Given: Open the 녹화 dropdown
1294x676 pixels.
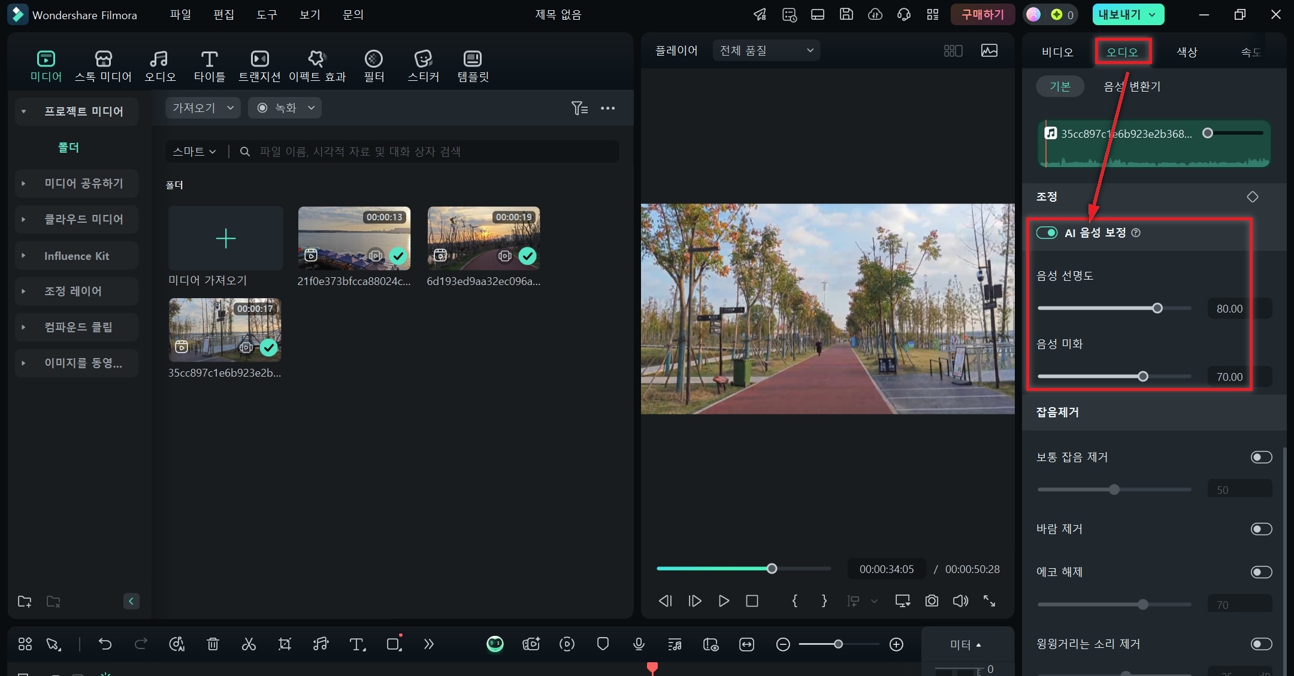Looking at the screenshot, I should [285, 108].
